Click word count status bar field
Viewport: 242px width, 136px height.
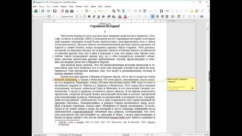[x=70, y=135]
